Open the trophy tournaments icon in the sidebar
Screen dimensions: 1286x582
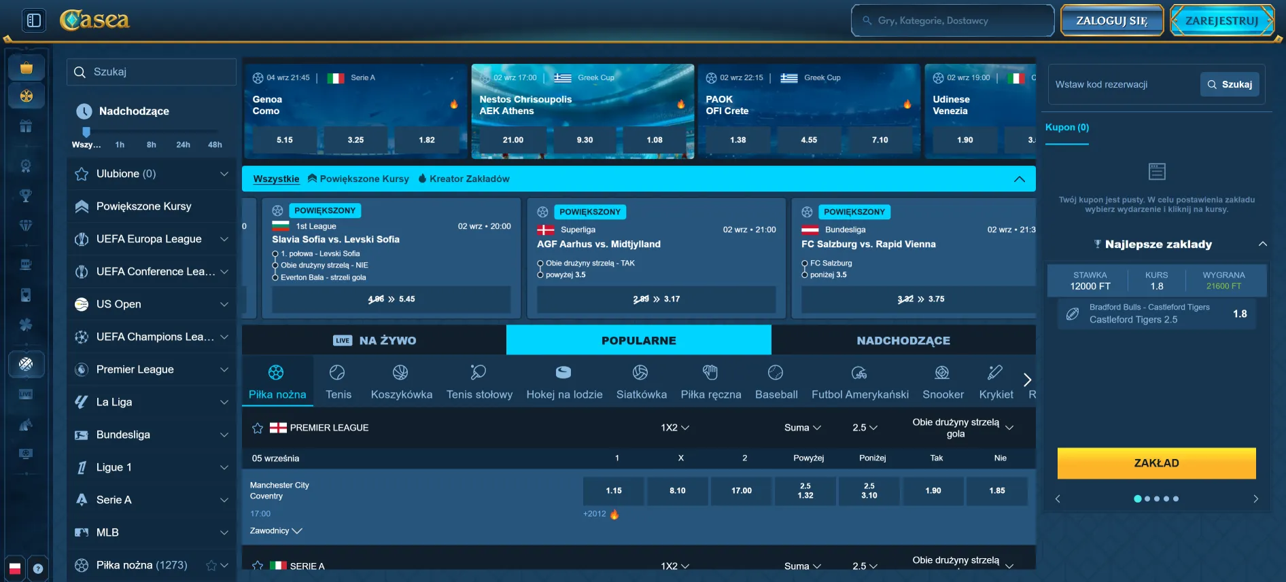tap(26, 196)
